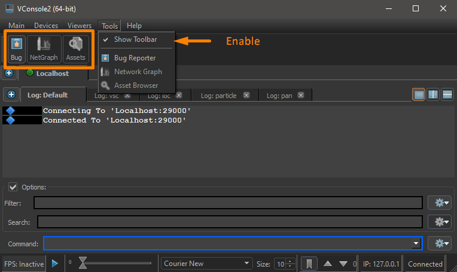This screenshot has width=457, height=272.
Task: Open NetGraph from the toolbar
Action: tap(43, 49)
